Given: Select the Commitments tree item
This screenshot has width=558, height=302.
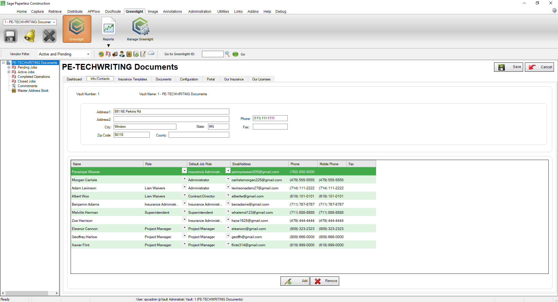Looking at the screenshot, I should pos(27,86).
